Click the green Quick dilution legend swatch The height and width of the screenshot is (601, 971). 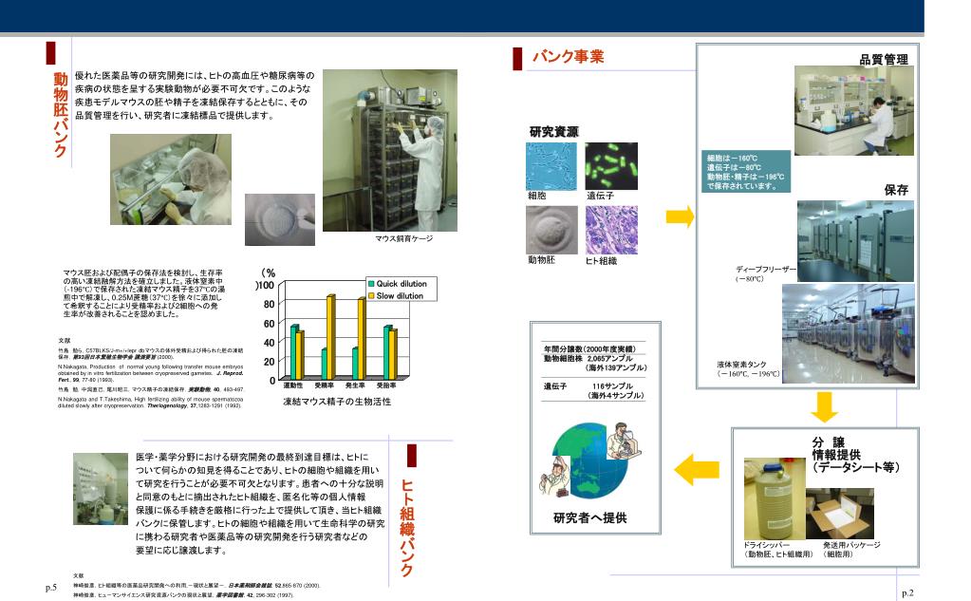click(x=371, y=284)
